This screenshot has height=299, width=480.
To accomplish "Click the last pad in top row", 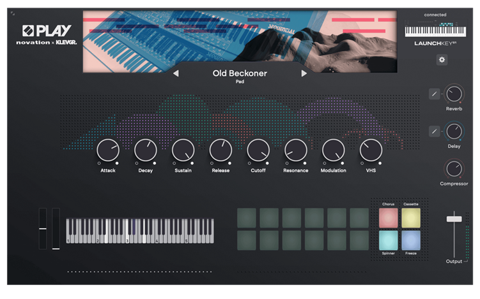I will (x=359, y=218).
